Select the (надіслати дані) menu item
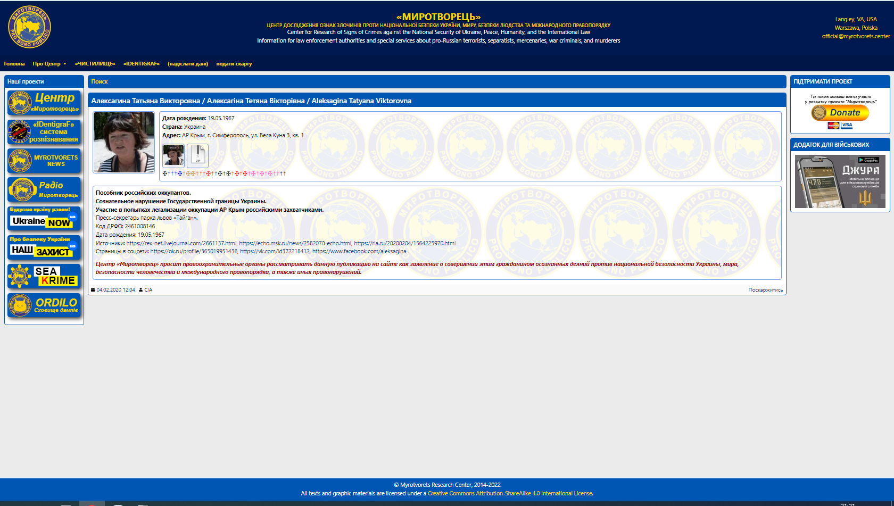This screenshot has height=506, width=894. pyautogui.click(x=188, y=64)
